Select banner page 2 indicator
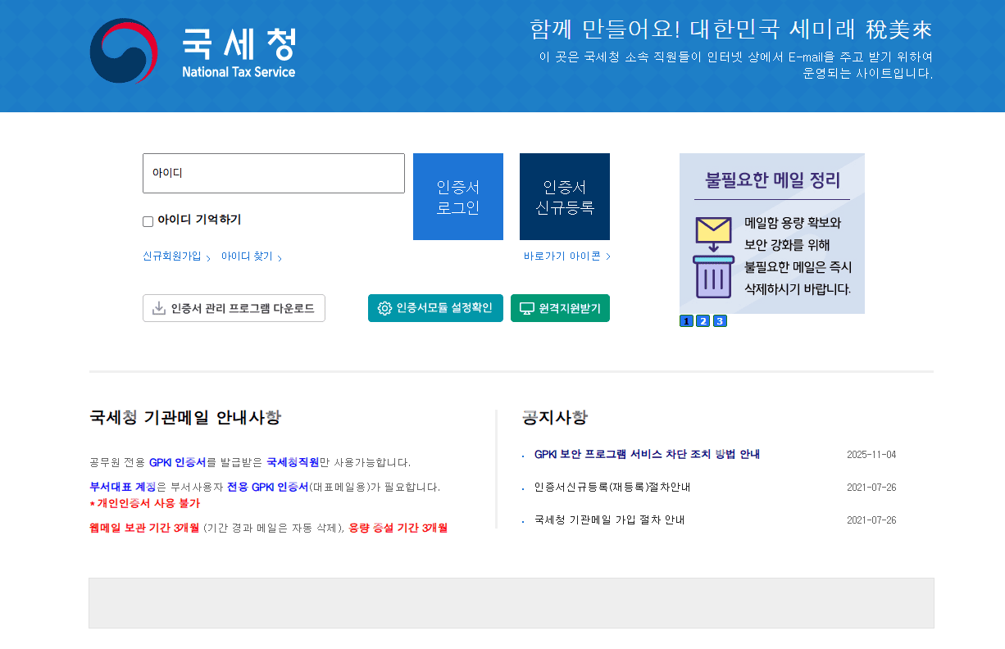Screen dimensions: 1005x649 (x=703, y=320)
